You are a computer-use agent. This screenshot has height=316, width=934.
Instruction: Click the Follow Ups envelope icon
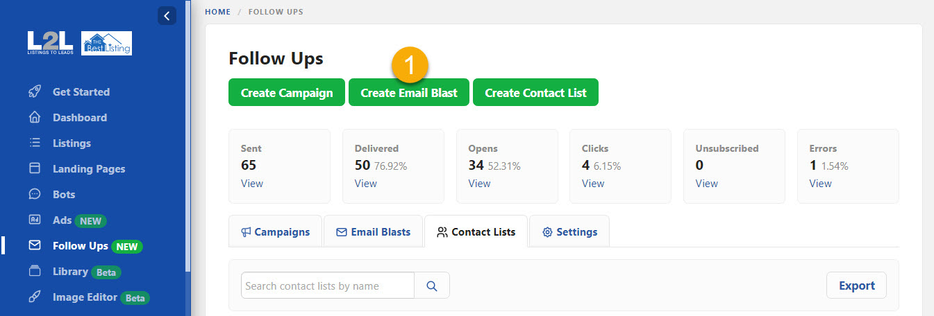click(35, 245)
